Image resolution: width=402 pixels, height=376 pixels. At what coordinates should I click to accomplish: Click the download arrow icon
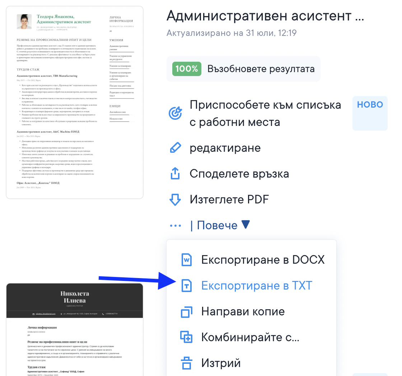(175, 199)
